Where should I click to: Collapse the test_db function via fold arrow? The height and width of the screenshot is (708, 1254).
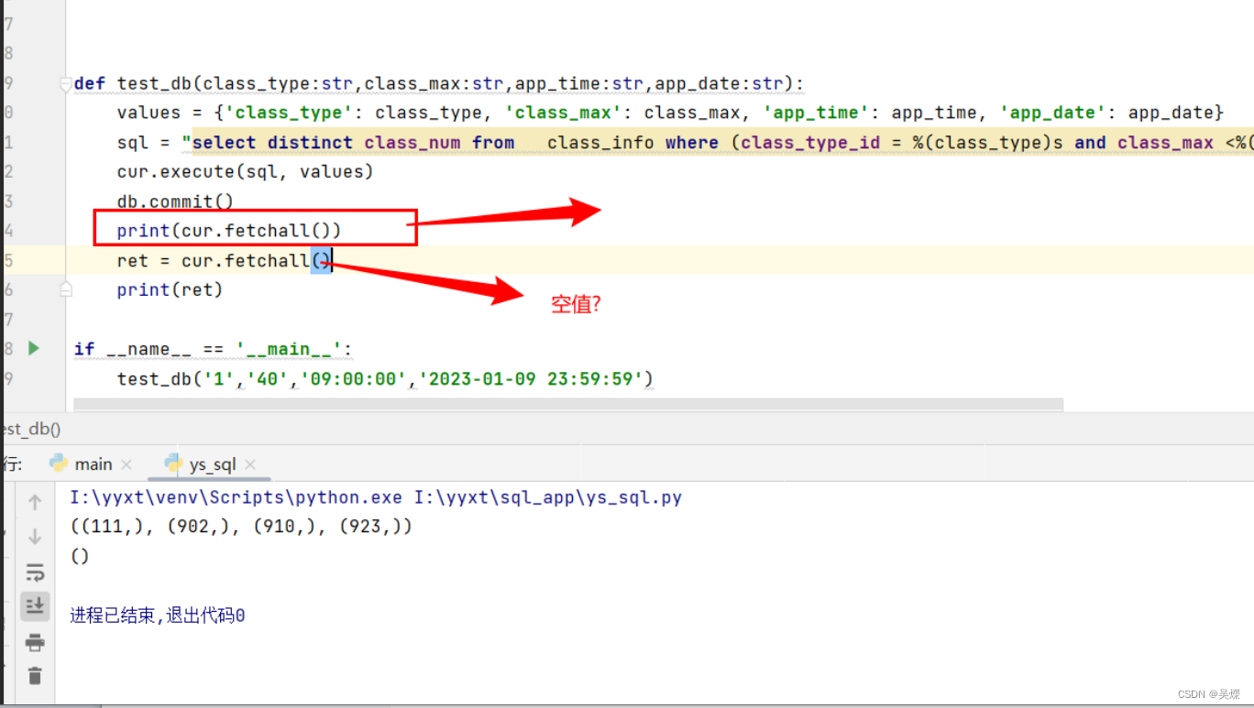pyautogui.click(x=64, y=83)
